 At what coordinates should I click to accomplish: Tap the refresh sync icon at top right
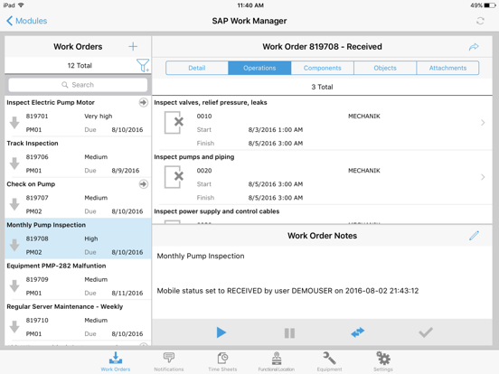point(480,21)
